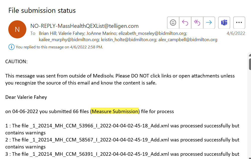This screenshot has width=251, height=159.
Task: Open sender NO-REPLY-MassHealthQEXList@telligen.com contact
Action: point(85,26)
